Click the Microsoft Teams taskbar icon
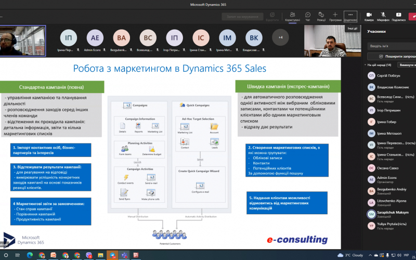 pyautogui.click(x=124, y=255)
